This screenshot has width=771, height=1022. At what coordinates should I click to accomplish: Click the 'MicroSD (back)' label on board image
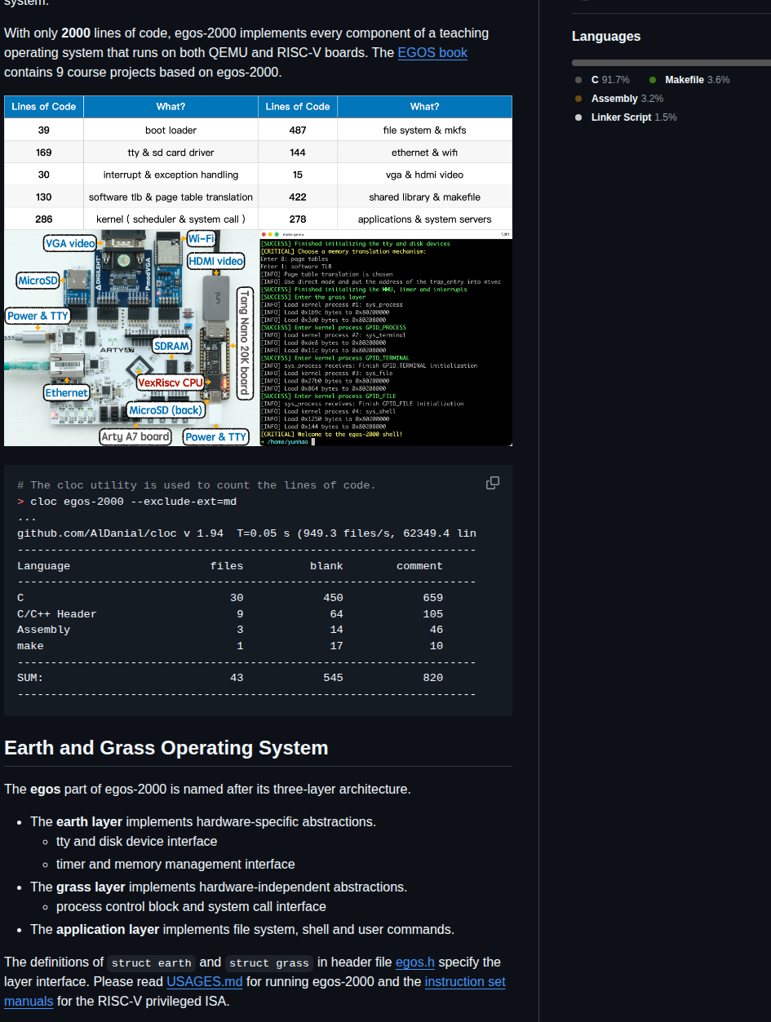[166, 410]
